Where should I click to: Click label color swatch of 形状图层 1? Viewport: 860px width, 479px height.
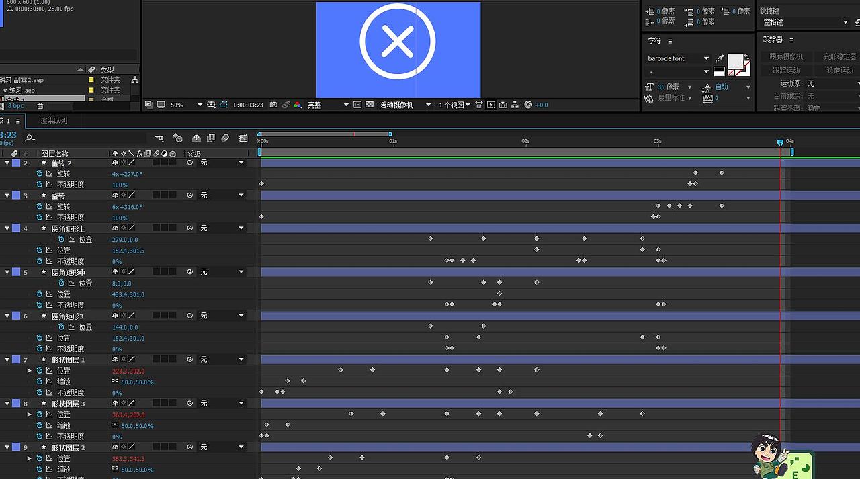coord(16,359)
